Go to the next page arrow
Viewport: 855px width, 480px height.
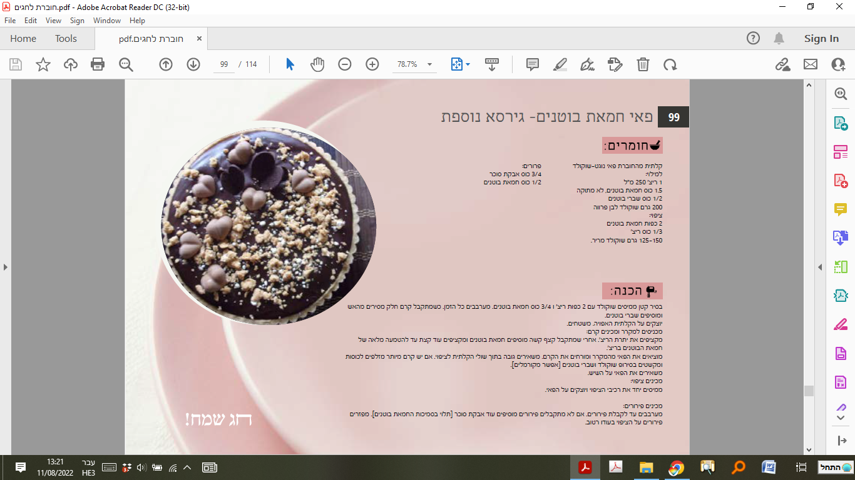(193, 64)
